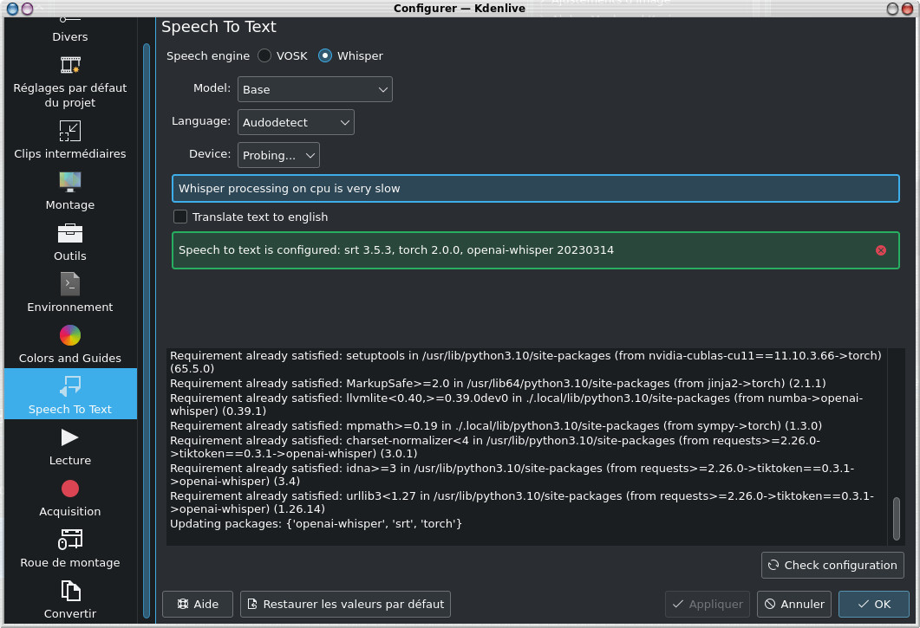920x628 pixels.
Task: Select the Speech To Text sidebar page
Action: [x=70, y=394]
